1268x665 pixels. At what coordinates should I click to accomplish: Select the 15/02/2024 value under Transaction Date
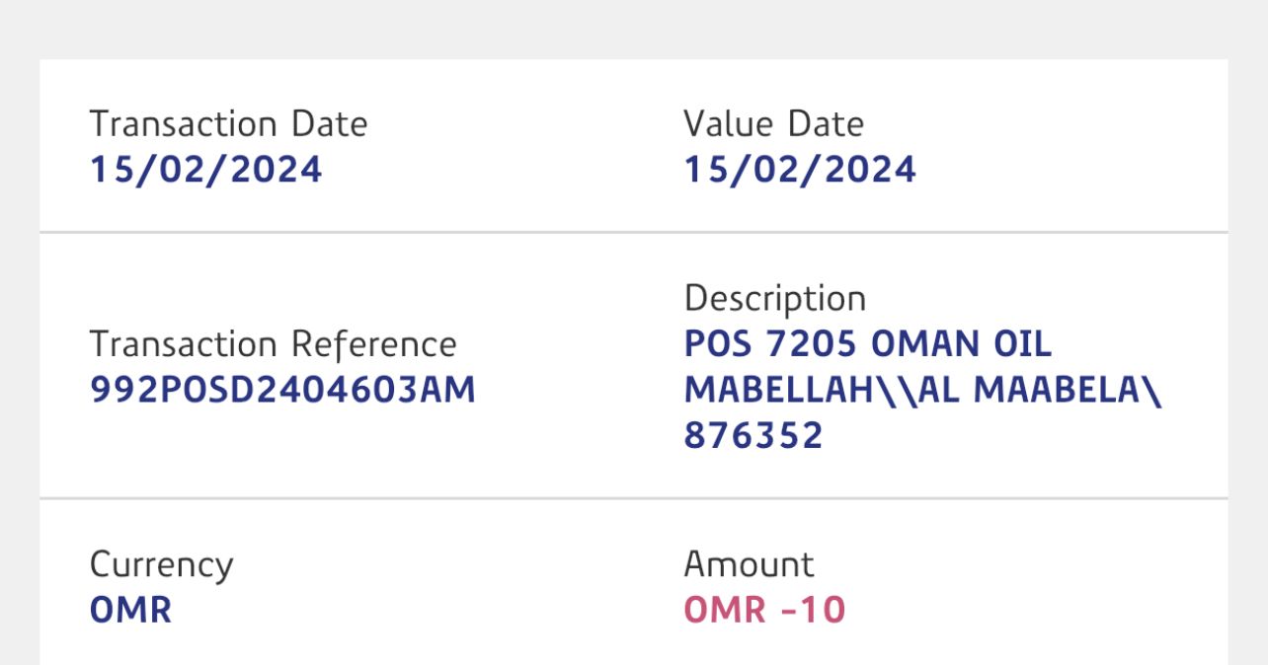pyautogui.click(x=205, y=170)
